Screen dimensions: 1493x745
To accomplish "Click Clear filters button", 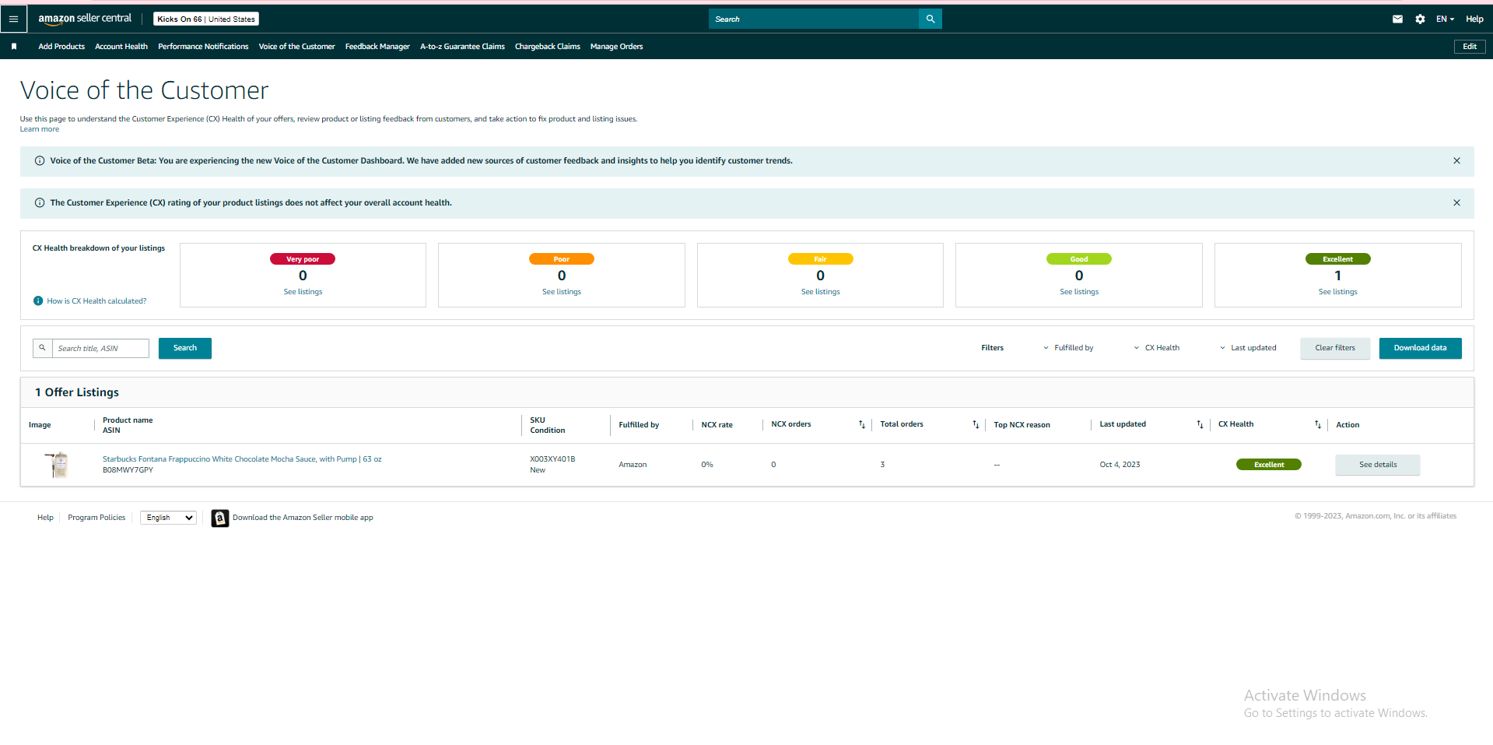I will pos(1335,348).
